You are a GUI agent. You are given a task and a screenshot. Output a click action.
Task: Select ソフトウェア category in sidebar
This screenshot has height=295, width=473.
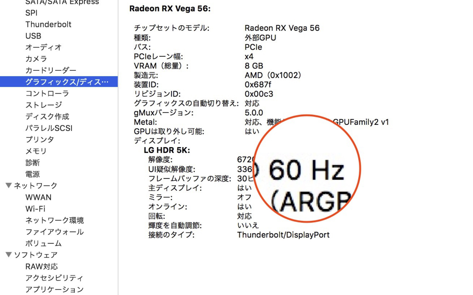click(35, 255)
